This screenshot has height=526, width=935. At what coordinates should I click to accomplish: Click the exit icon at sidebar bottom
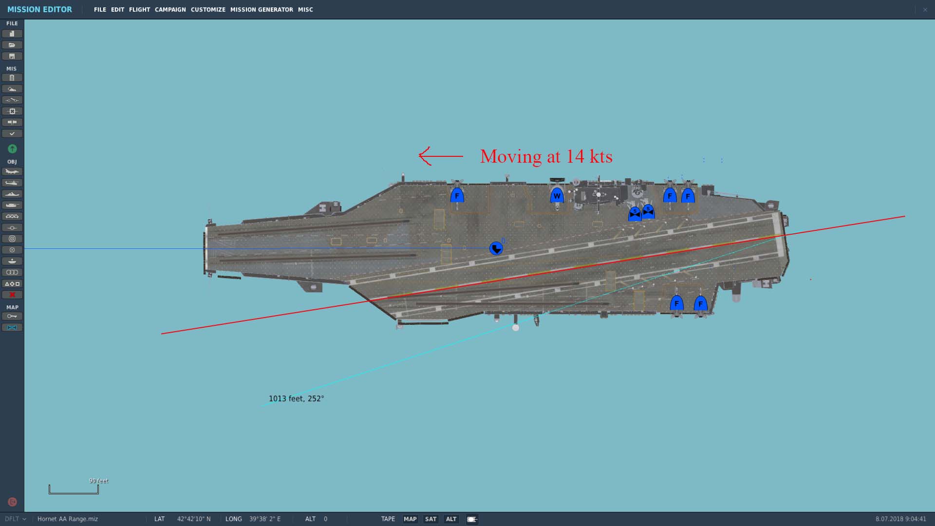[x=13, y=502]
